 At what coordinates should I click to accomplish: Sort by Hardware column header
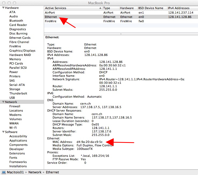pyautogui.click(x=128, y=8)
